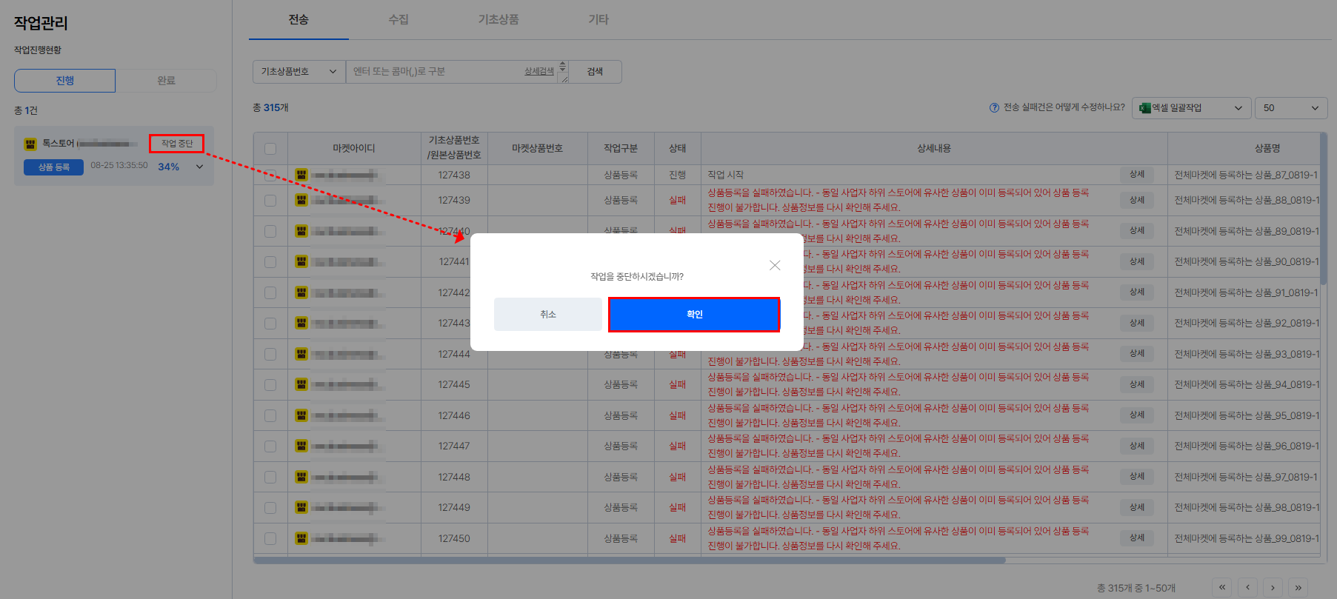Open 전송 실패건은 어떻게 수정하나요 help link
Screen dimensions: 1337x599
click(1064, 107)
